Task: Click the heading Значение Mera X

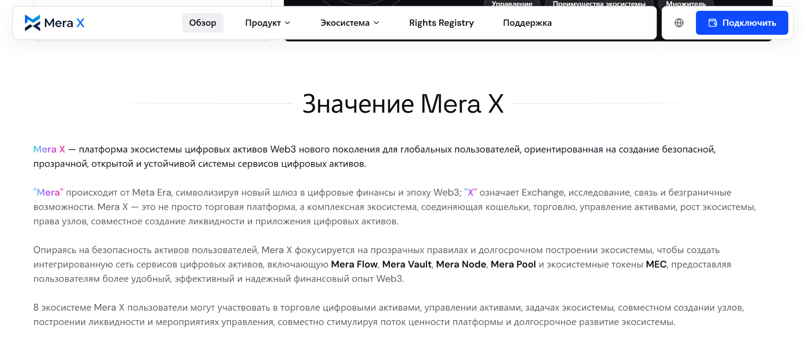Action: pos(403,104)
